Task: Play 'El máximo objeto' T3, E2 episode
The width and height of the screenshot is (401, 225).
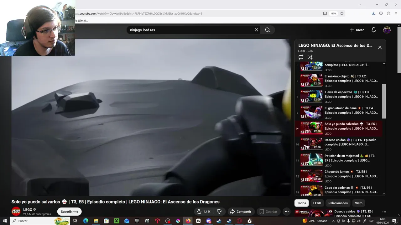Action: 338,81
